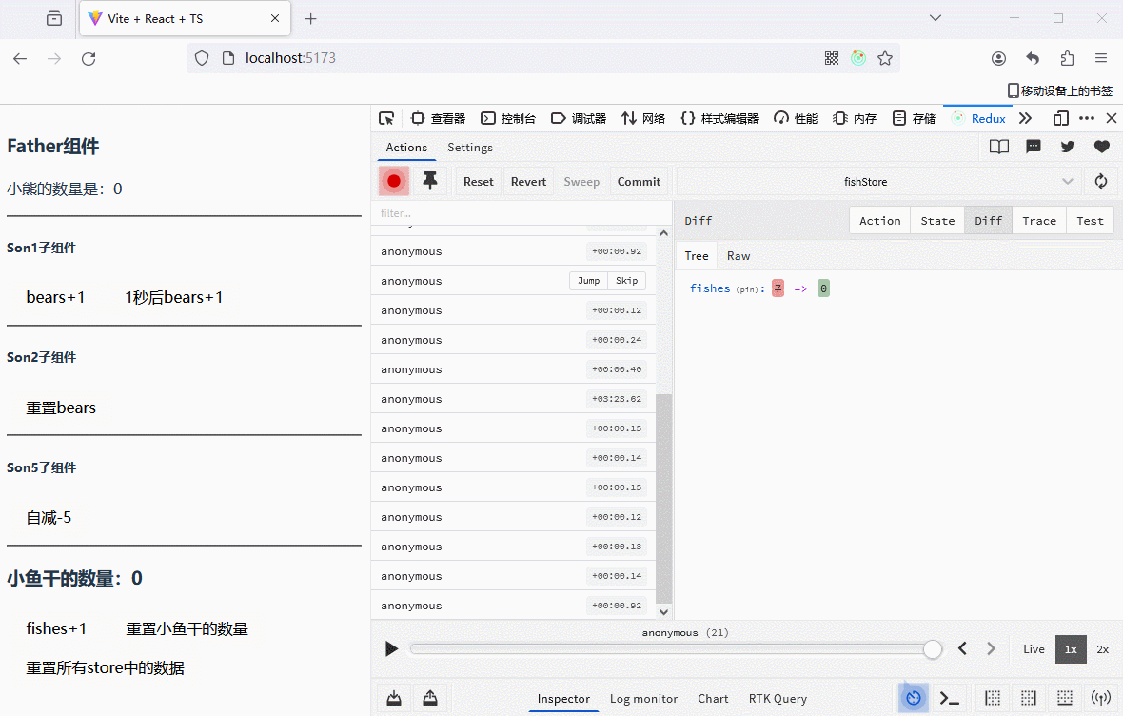This screenshot has width=1123, height=716.
Task: Click the Commit button
Action: (x=639, y=181)
